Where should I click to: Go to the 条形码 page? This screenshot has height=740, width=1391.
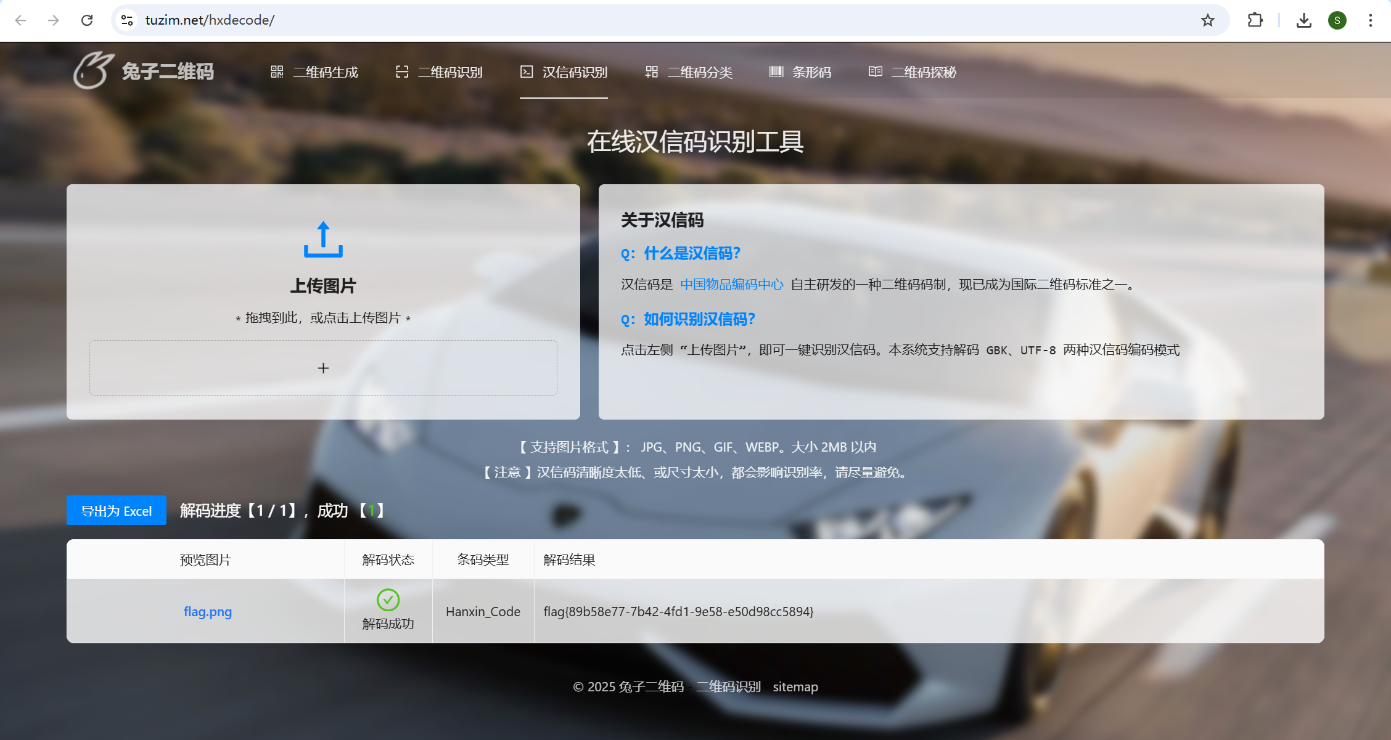[800, 72]
